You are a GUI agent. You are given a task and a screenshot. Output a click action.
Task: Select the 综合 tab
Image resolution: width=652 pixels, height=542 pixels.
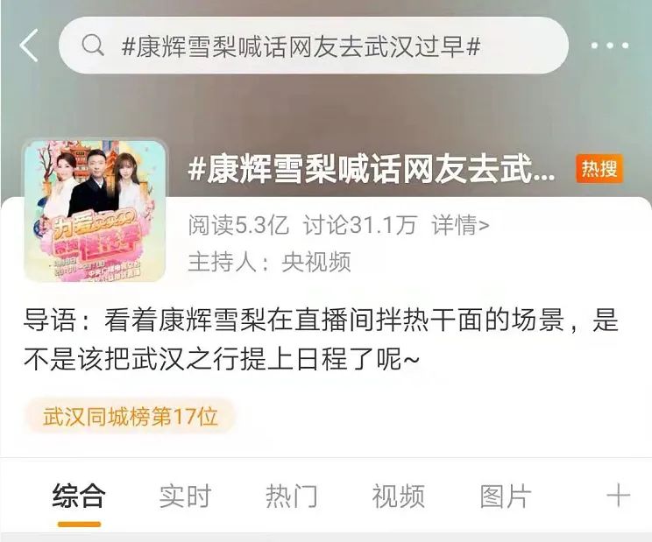click(x=79, y=496)
